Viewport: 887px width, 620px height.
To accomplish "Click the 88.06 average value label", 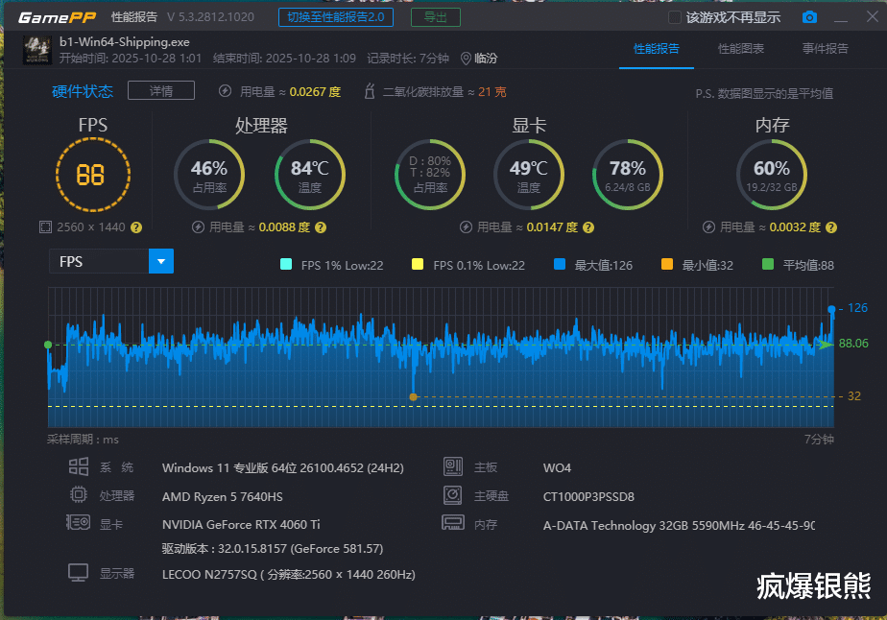I will 853,344.
